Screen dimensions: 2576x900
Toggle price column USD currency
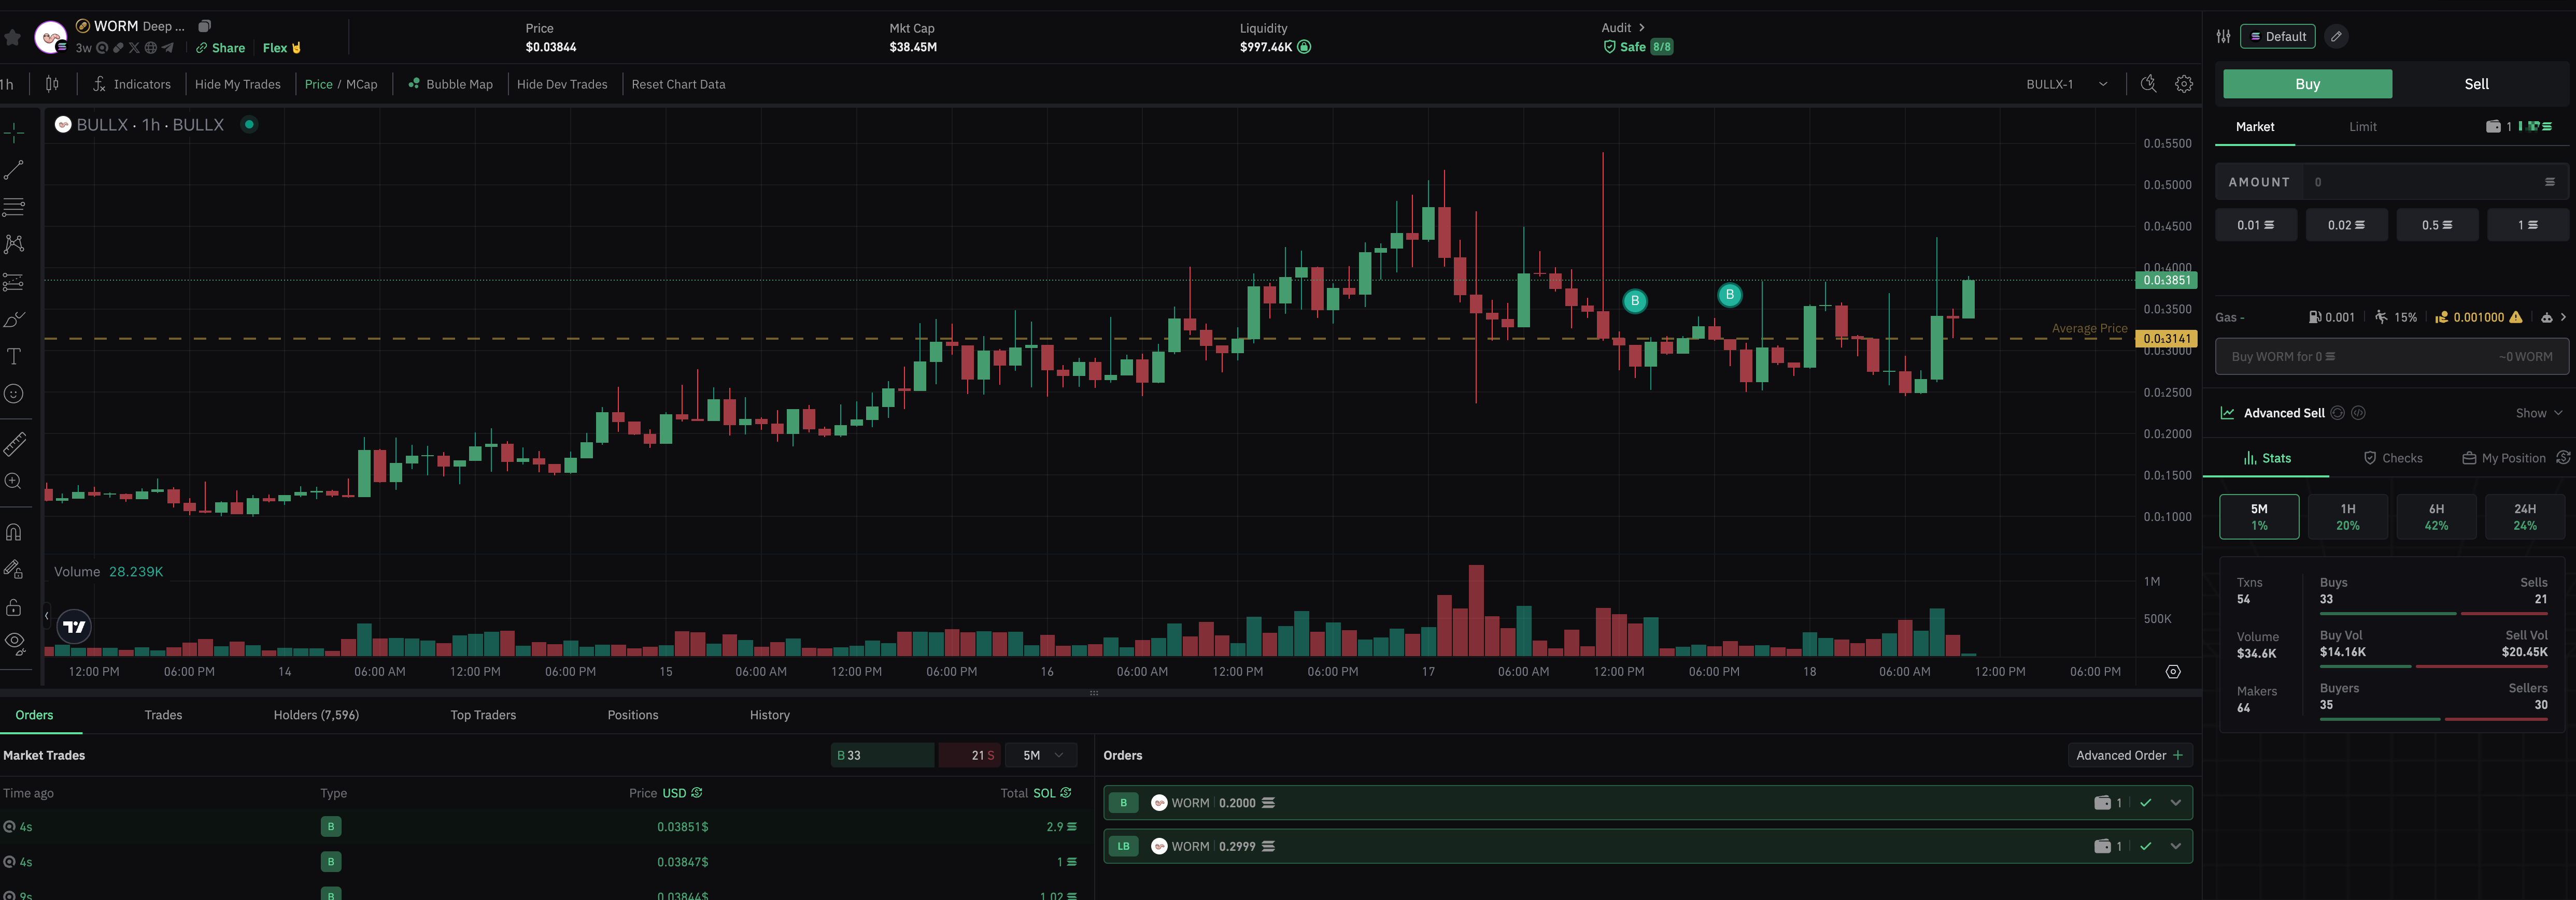(682, 793)
